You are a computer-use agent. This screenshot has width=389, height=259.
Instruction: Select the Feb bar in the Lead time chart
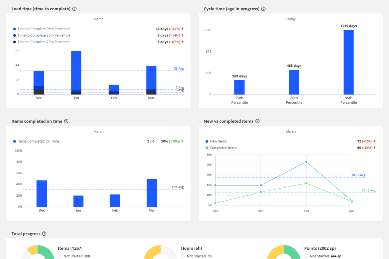pyautogui.click(x=114, y=89)
